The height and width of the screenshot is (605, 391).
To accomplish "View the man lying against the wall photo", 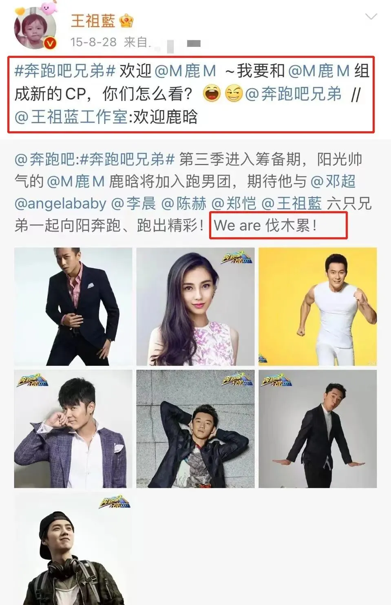I will pyautogui.click(x=195, y=429).
